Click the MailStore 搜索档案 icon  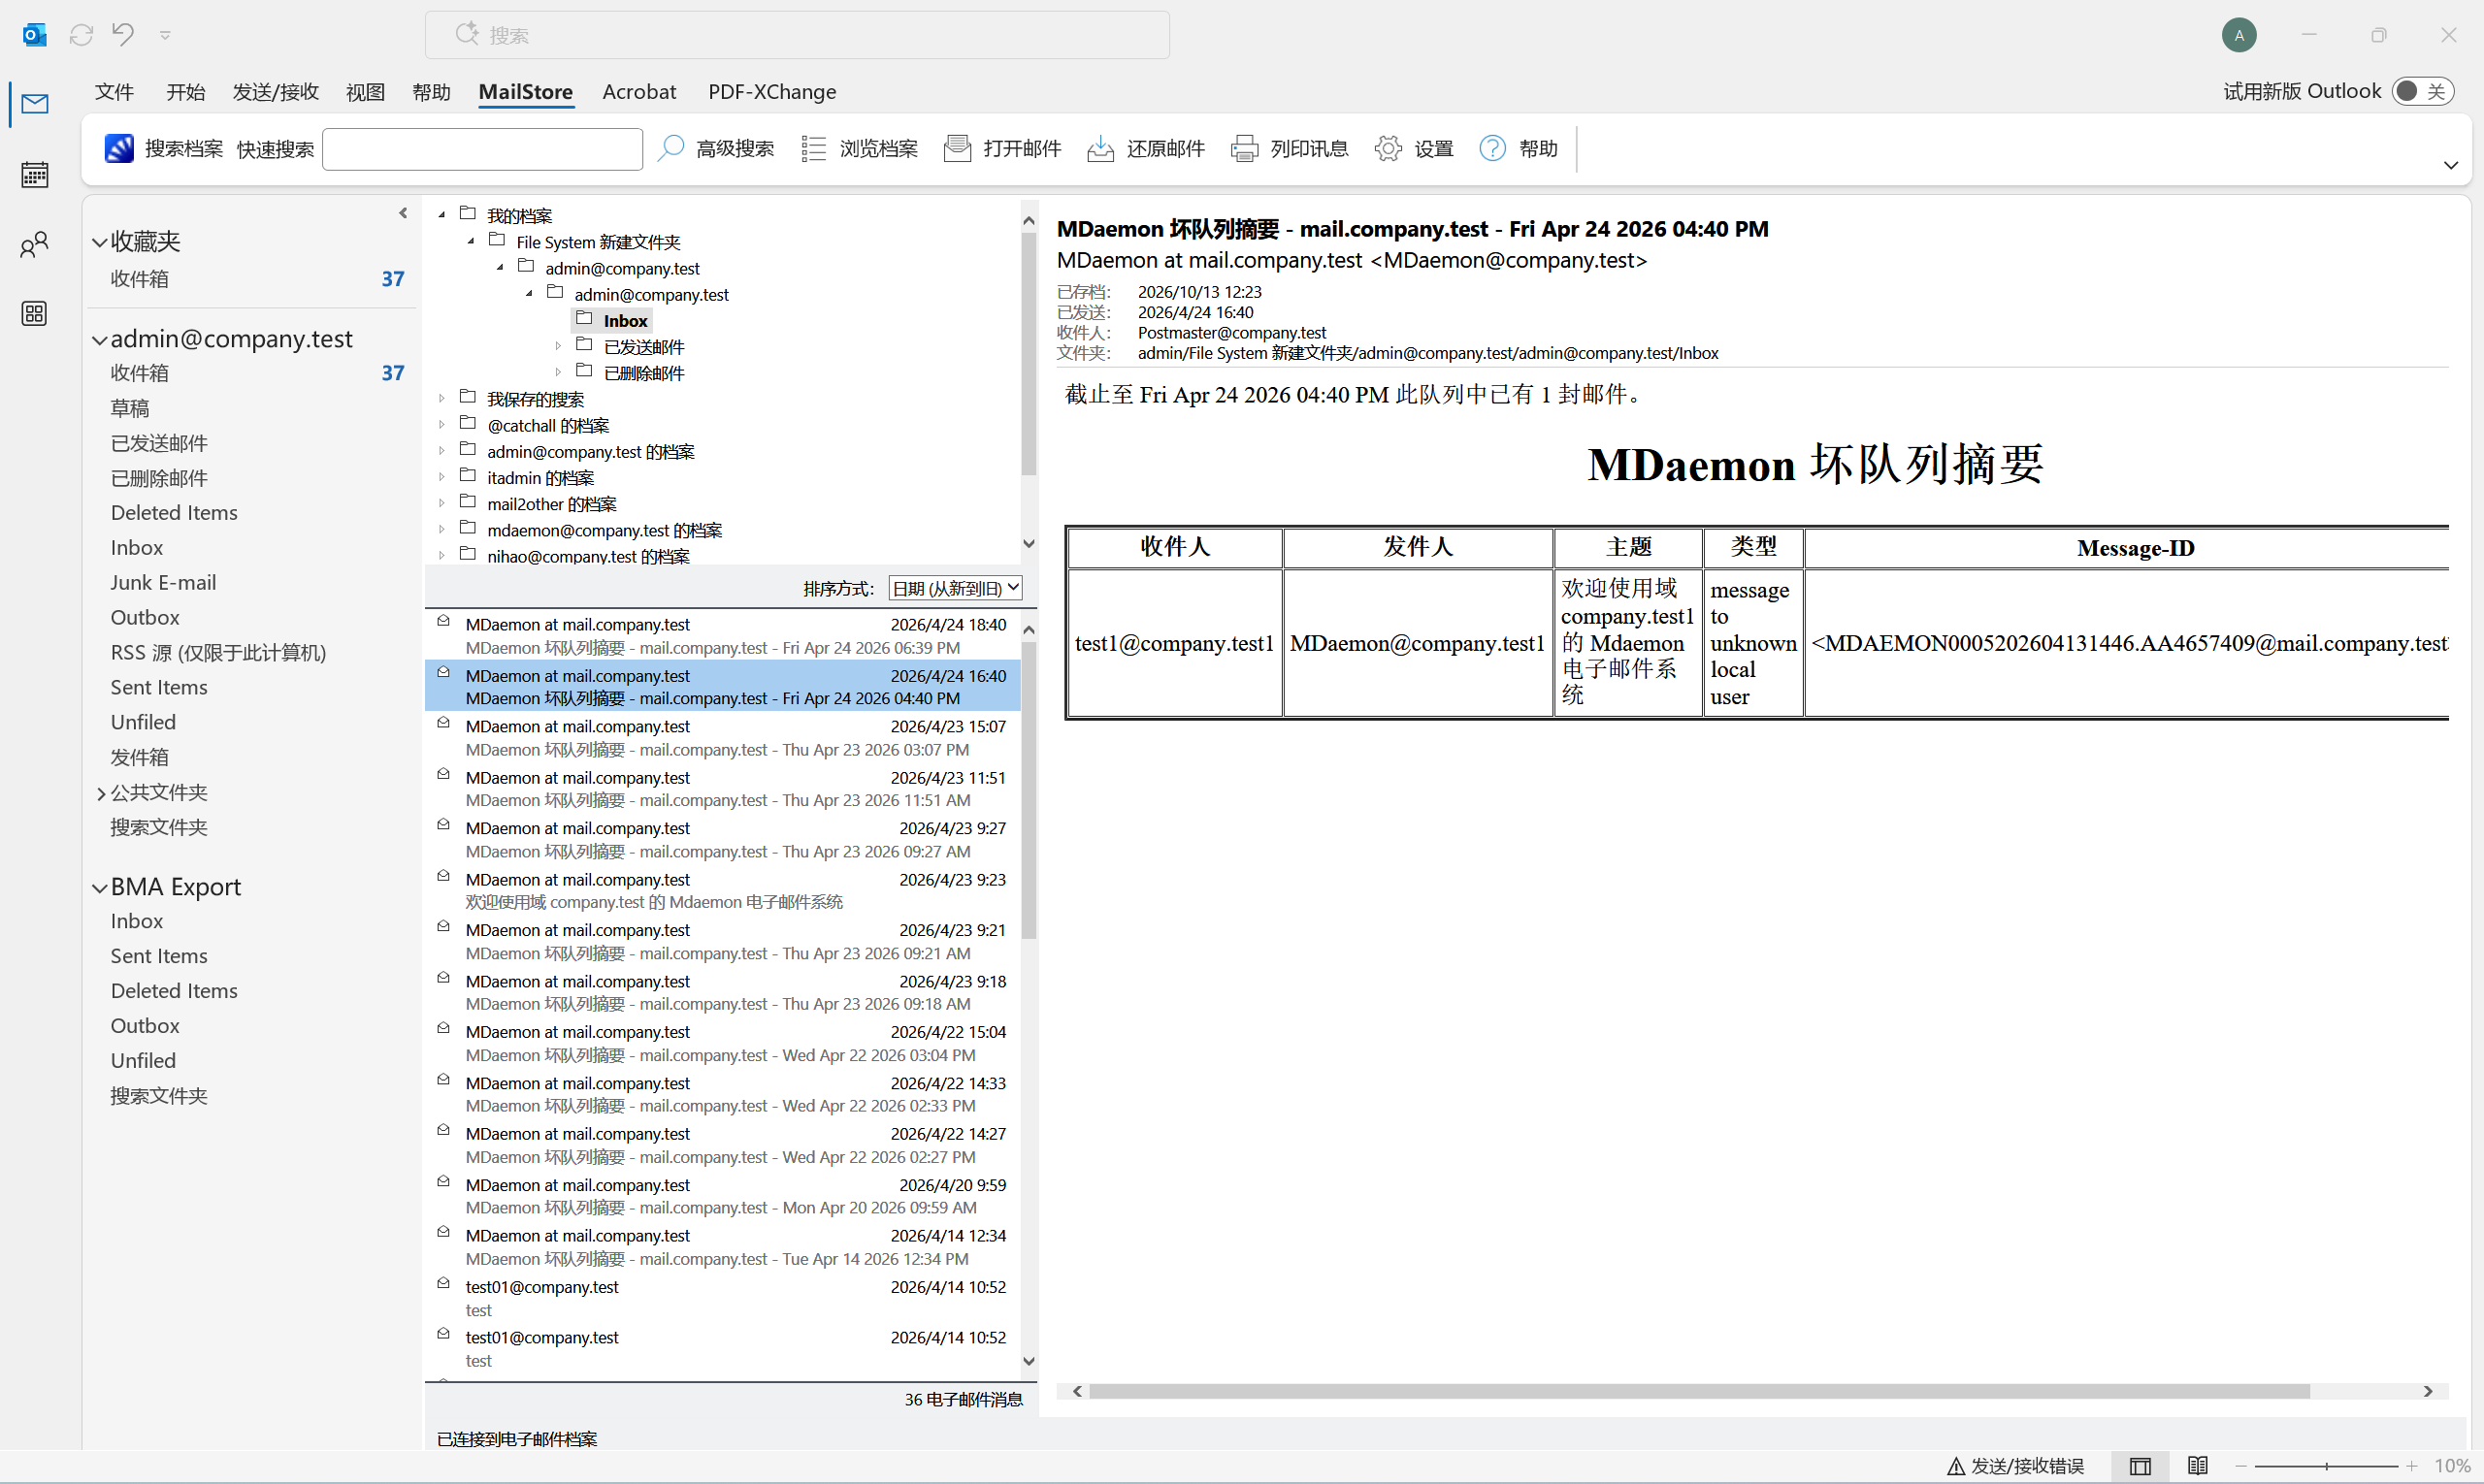(x=119, y=148)
